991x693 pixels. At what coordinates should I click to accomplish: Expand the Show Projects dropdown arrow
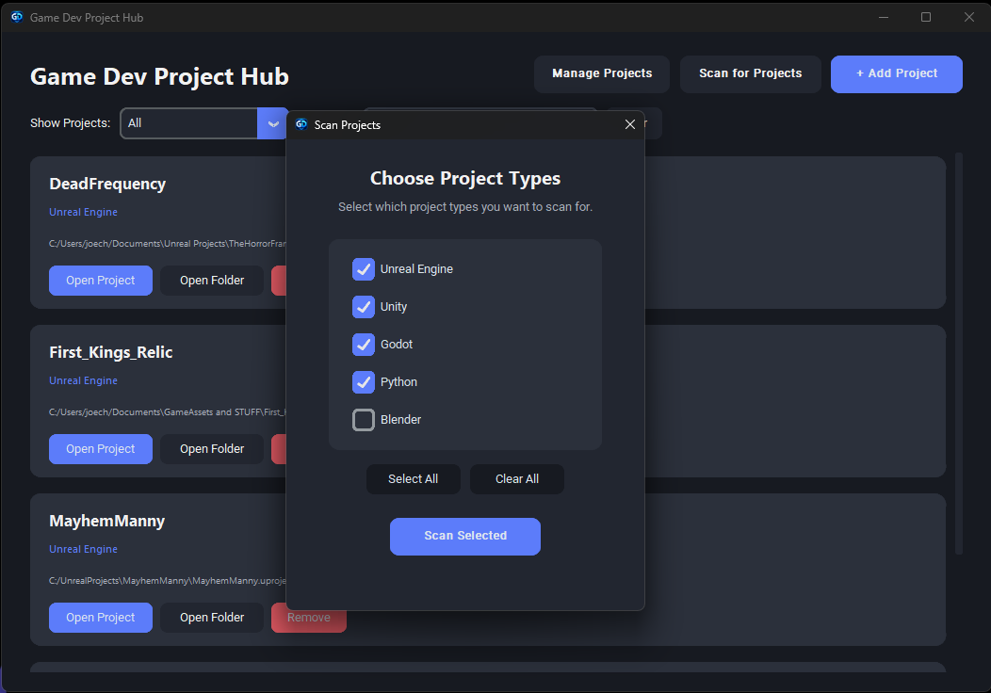click(x=273, y=123)
